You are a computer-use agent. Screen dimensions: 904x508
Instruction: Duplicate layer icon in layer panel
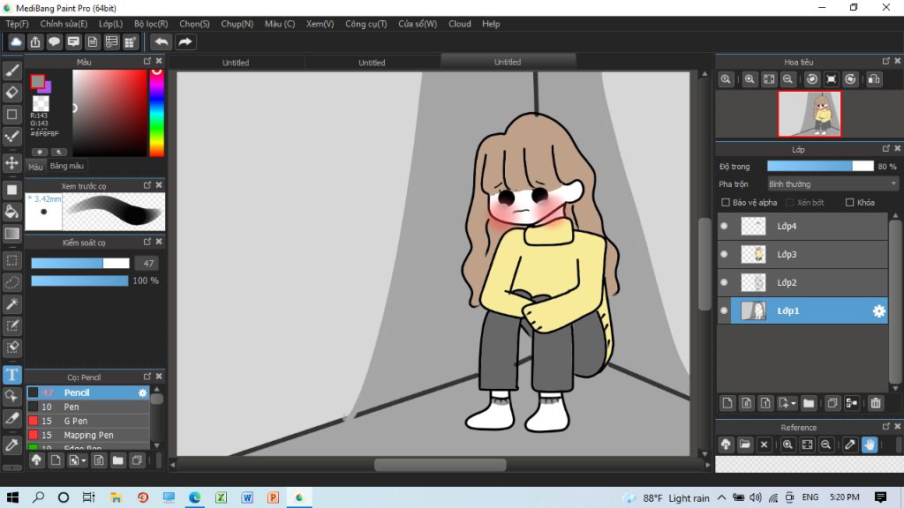click(832, 403)
